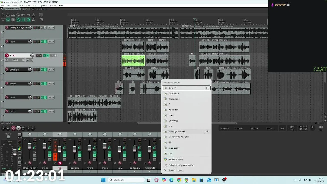The height and width of the screenshot is (184, 327).
Task: Click the tlo channel fader in mixer
Action: coord(60,149)
